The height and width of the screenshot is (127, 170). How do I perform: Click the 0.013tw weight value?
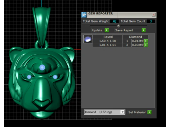point(138,41)
